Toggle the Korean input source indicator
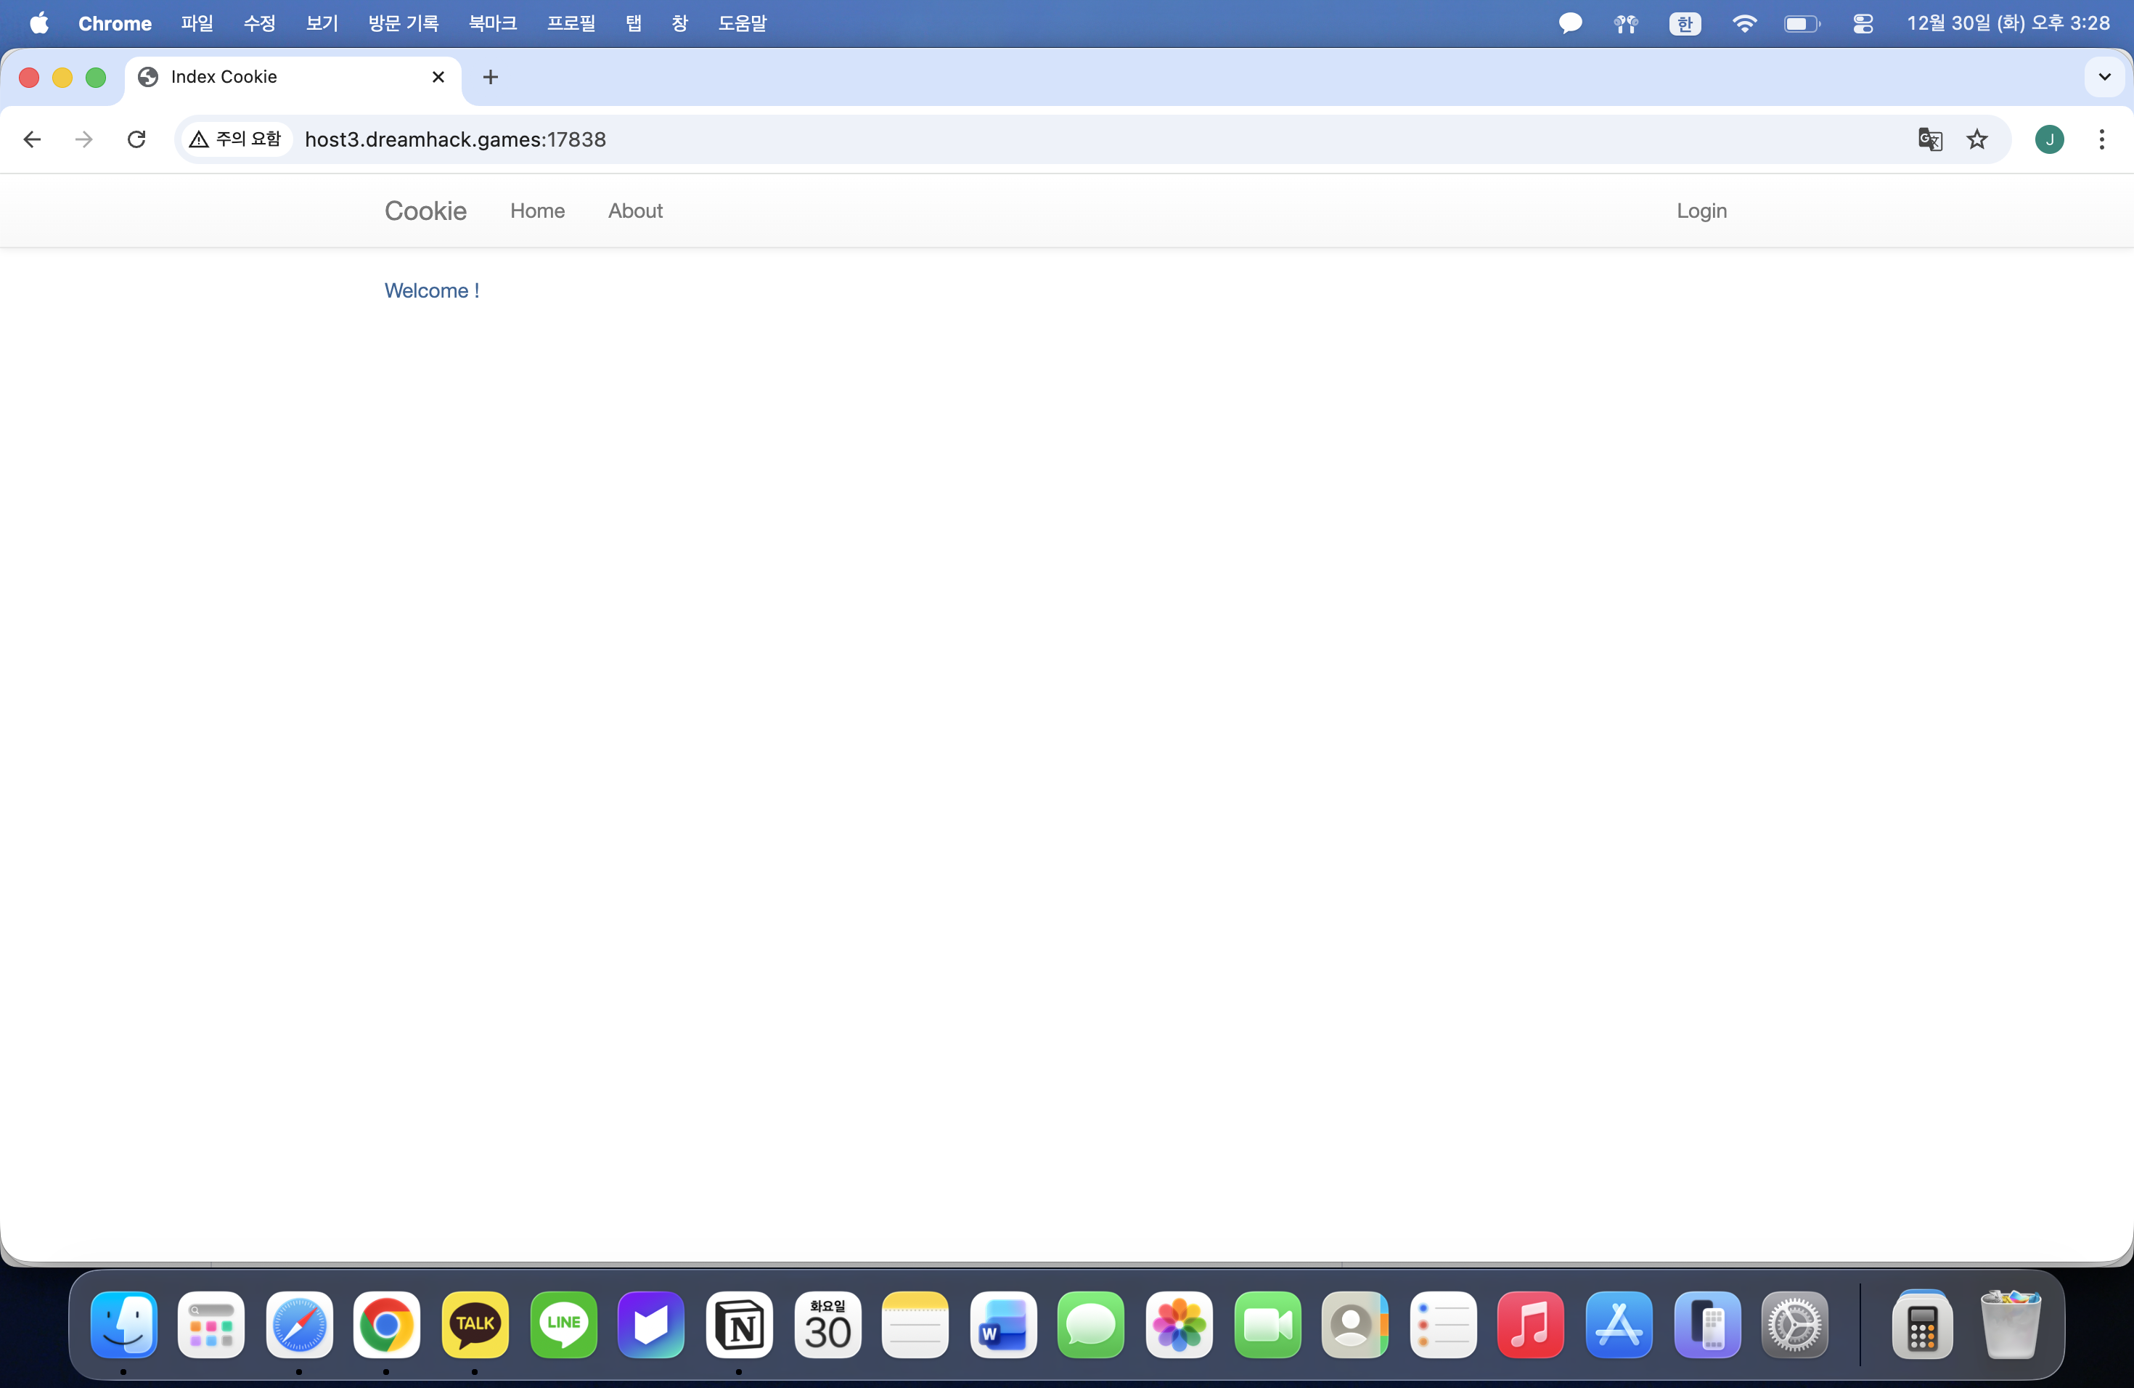The width and height of the screenshot is (2134, 1388). click(1684, 23)
